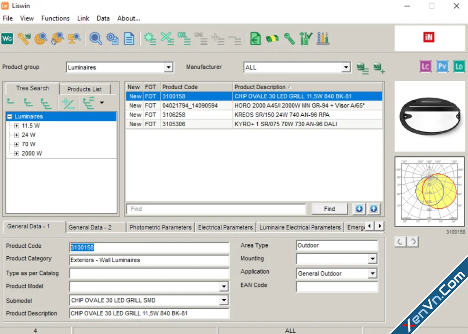Open Luminaire Electrical Parameters tab
Screen dimensions: 468x334
tap(300, 227)
